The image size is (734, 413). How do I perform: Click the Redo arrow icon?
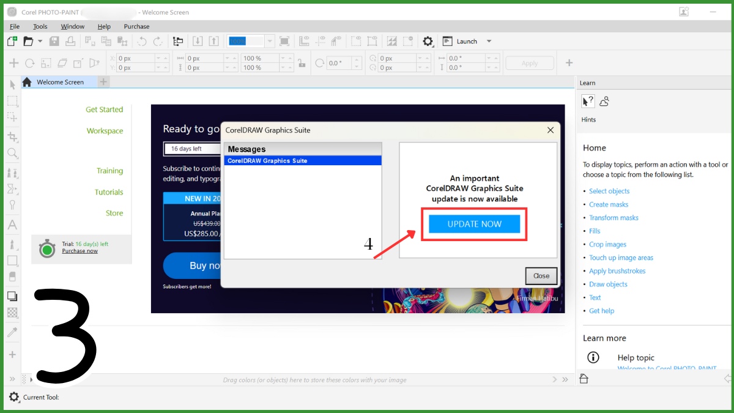click(x=158, y=41)
